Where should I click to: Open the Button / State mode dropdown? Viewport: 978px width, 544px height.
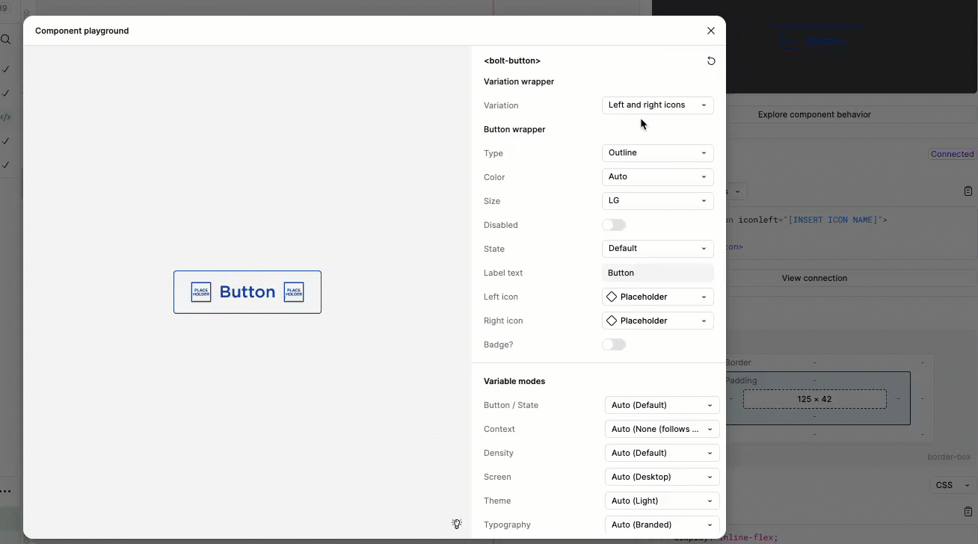coord(662,405)
